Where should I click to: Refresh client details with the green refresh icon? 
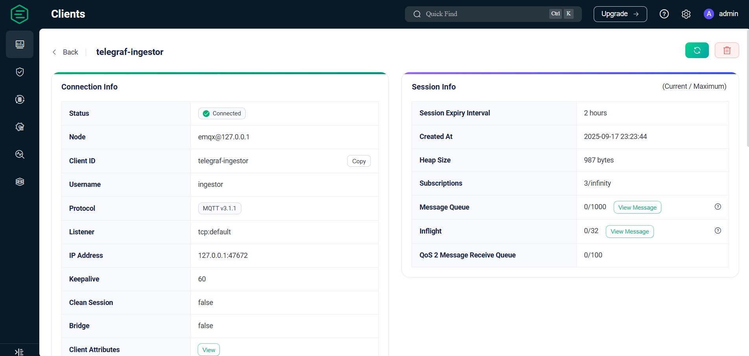coord(696,50)
